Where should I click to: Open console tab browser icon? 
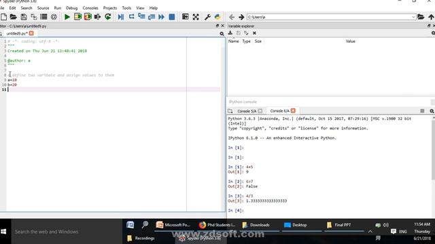[230, 111]
